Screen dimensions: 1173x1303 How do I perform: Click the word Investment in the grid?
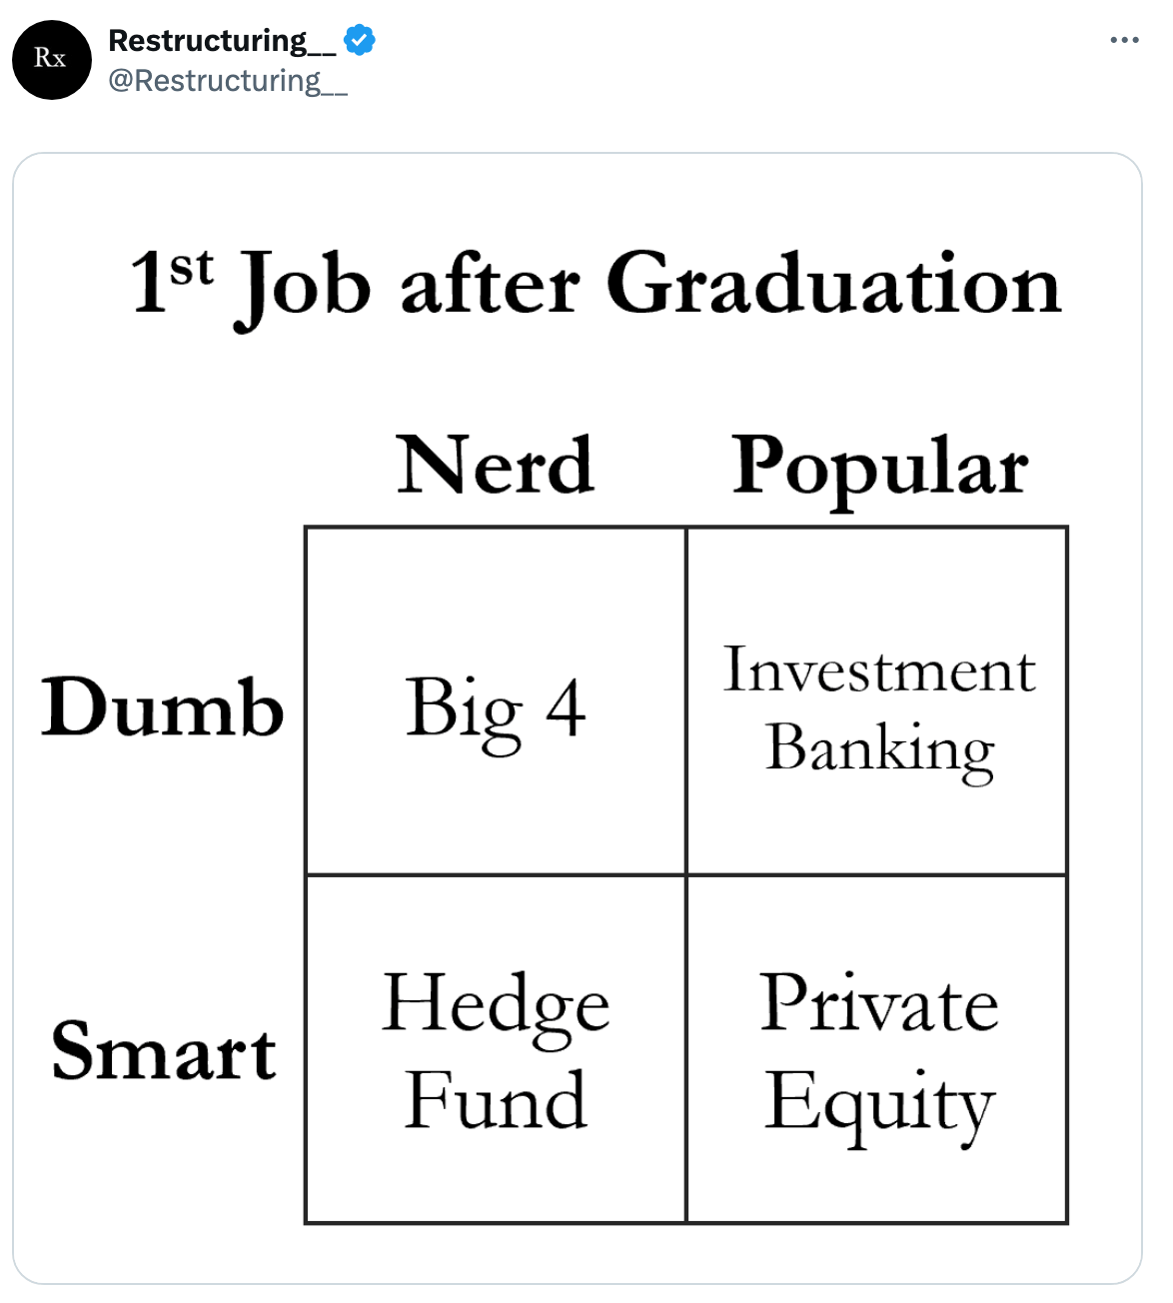coord(879,669)
